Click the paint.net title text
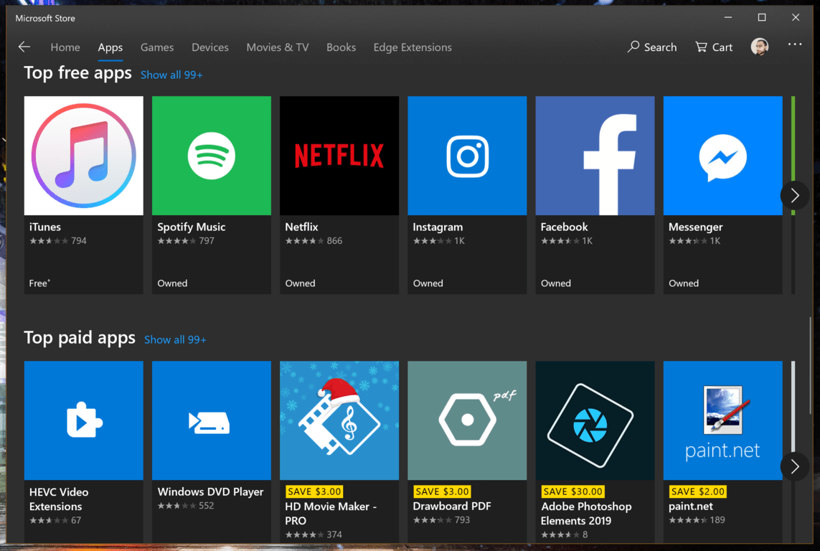This screenshot has height=551, width=820. (x=691, y=506)
